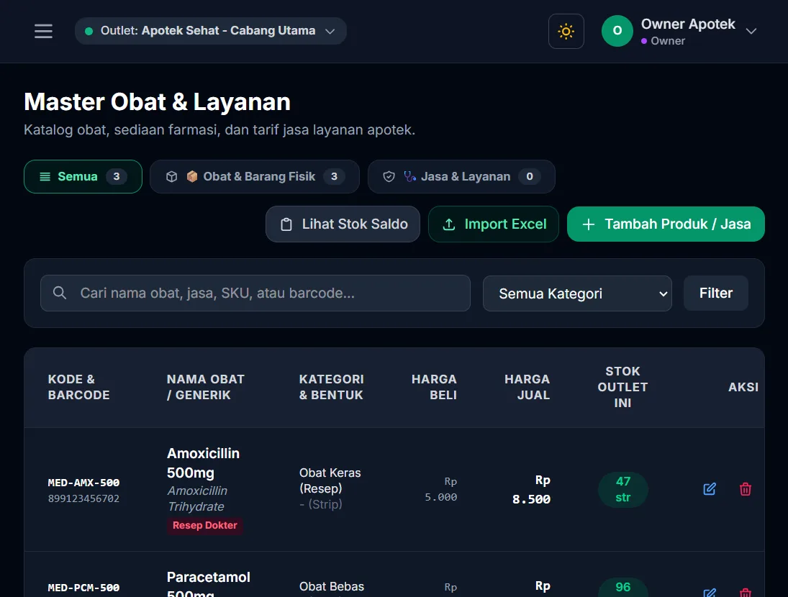Focus the search obat input field
Screen dimensions: 788x597
pyautogui.click(x=255, y=293)
